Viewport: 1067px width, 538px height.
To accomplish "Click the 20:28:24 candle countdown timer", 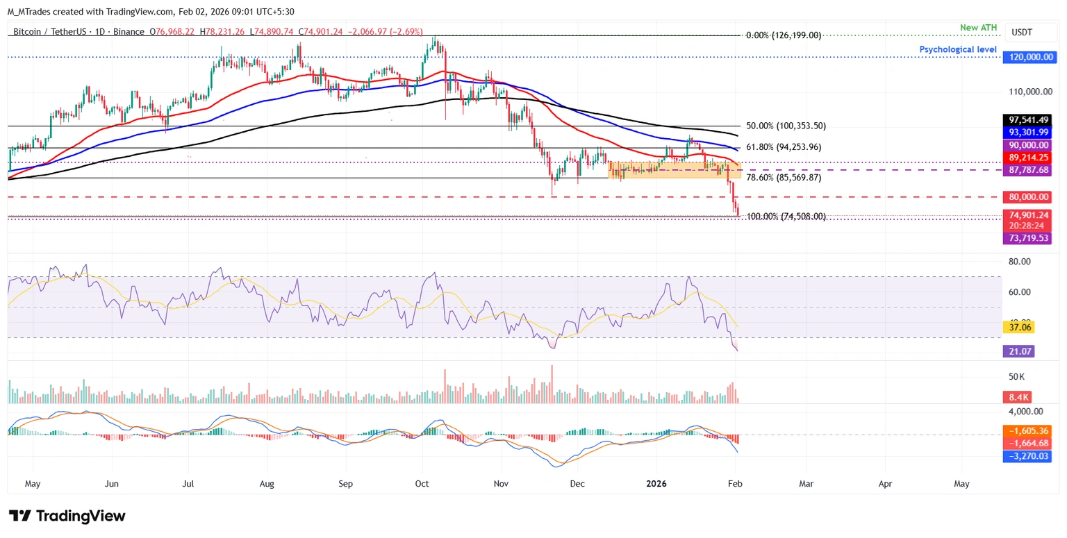I will tap(1028, 226).
